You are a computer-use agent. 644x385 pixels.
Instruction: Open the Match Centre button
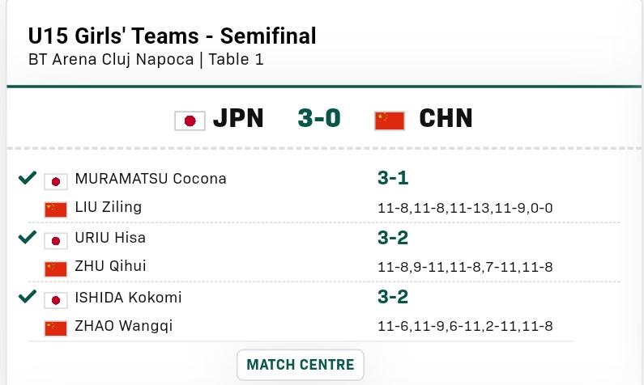[x=301, y=365]
